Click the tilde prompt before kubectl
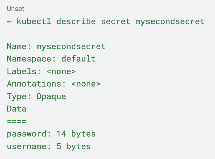215x159 pixels. click(x=9, y=21)
